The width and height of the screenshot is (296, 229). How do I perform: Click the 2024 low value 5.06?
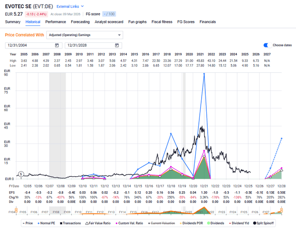(x=234, y=65)
